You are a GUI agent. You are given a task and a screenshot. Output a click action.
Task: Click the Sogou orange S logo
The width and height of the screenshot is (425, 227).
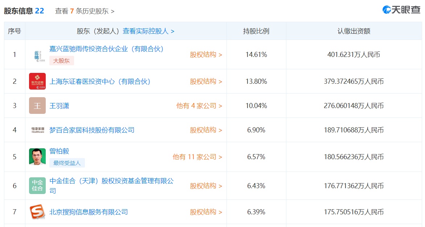point(37,212)
